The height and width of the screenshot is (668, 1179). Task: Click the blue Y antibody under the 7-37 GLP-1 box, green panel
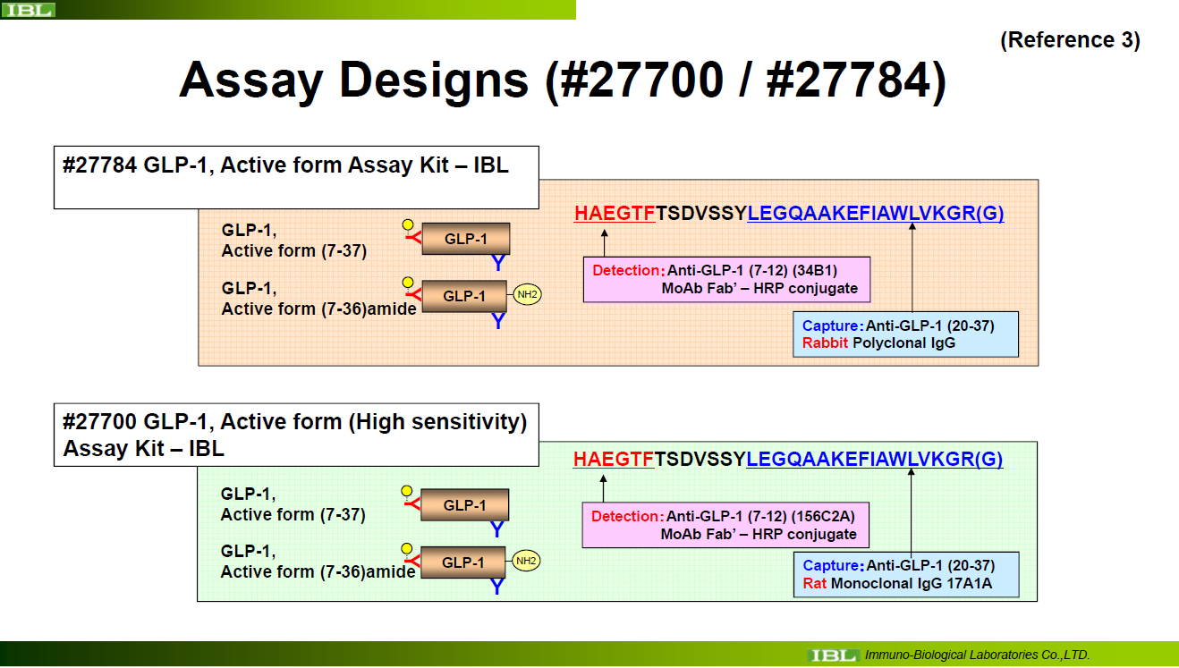497,530
